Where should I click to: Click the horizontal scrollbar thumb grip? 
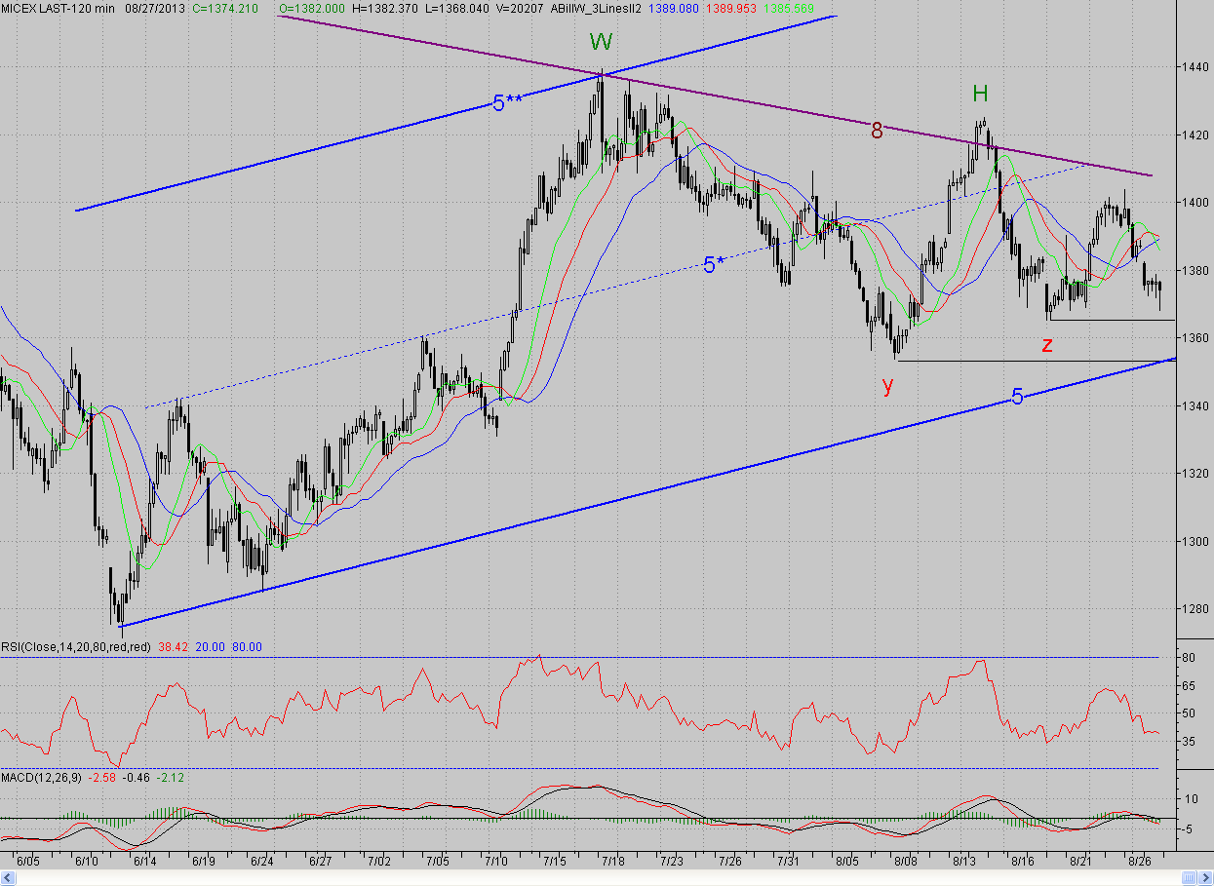(1189, 877)
